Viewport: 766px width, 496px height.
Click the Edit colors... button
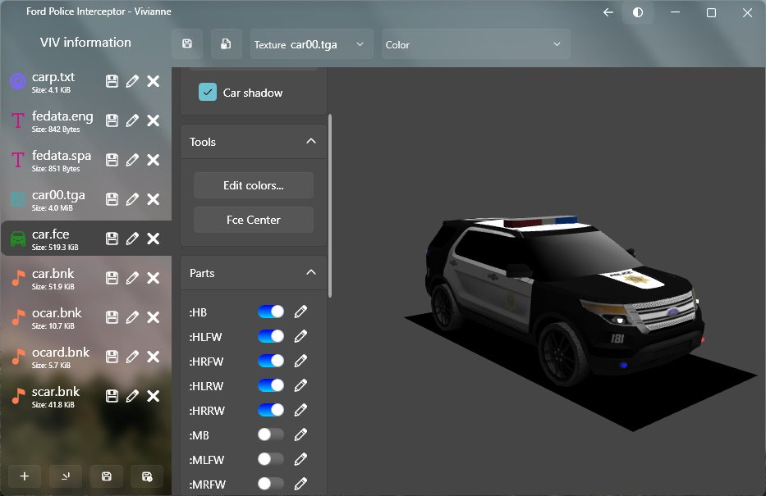pos(254,185)
